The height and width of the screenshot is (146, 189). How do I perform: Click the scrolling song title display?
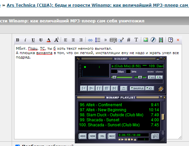pos(137,66)
